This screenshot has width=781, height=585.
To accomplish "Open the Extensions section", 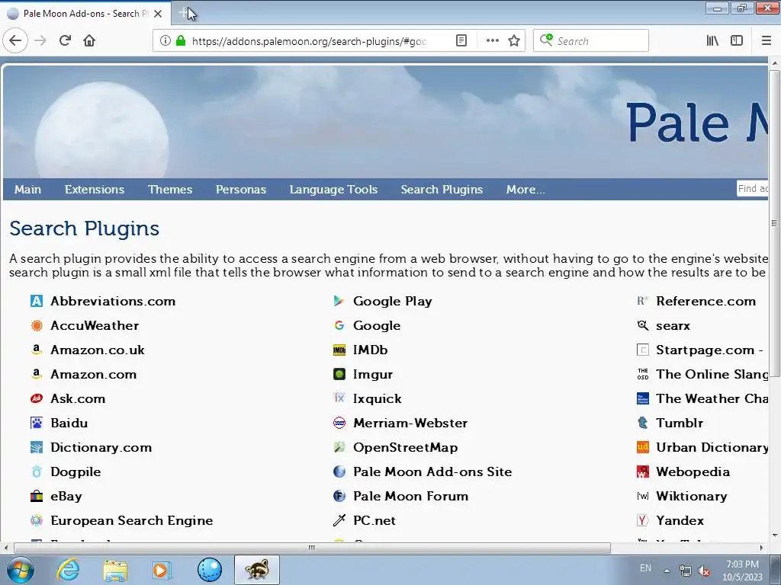I will 95,190.
